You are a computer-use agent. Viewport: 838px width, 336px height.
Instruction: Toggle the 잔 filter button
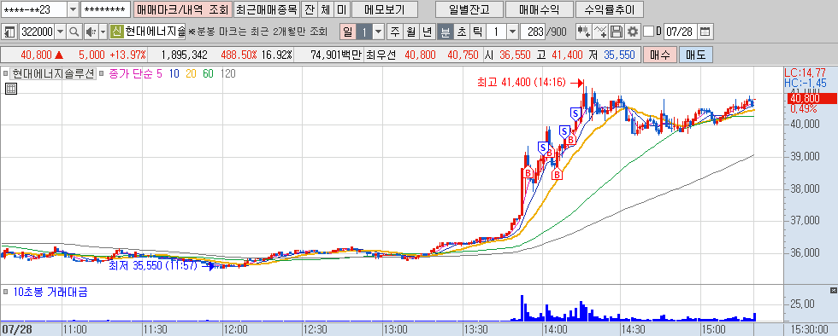(310, 9)
